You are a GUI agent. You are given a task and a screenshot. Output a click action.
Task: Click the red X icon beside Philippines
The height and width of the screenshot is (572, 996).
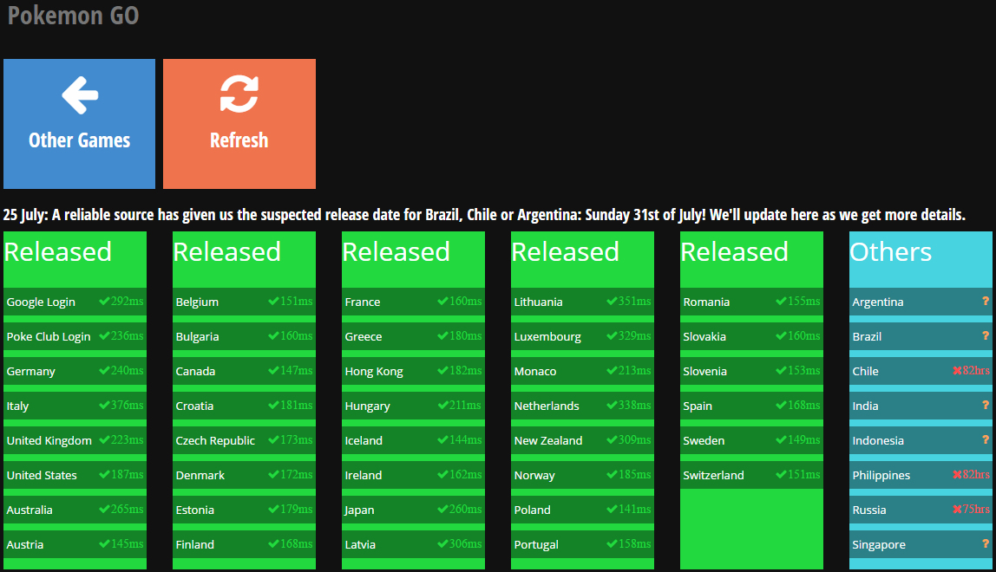(958, 475)
